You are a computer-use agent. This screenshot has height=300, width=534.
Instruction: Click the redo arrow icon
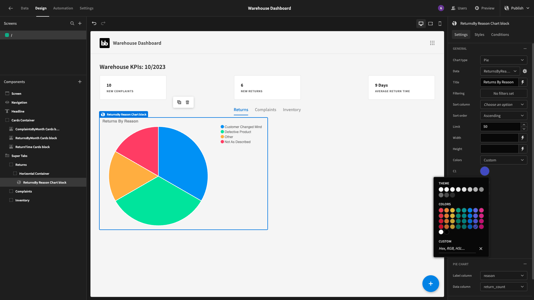[103, 23]
